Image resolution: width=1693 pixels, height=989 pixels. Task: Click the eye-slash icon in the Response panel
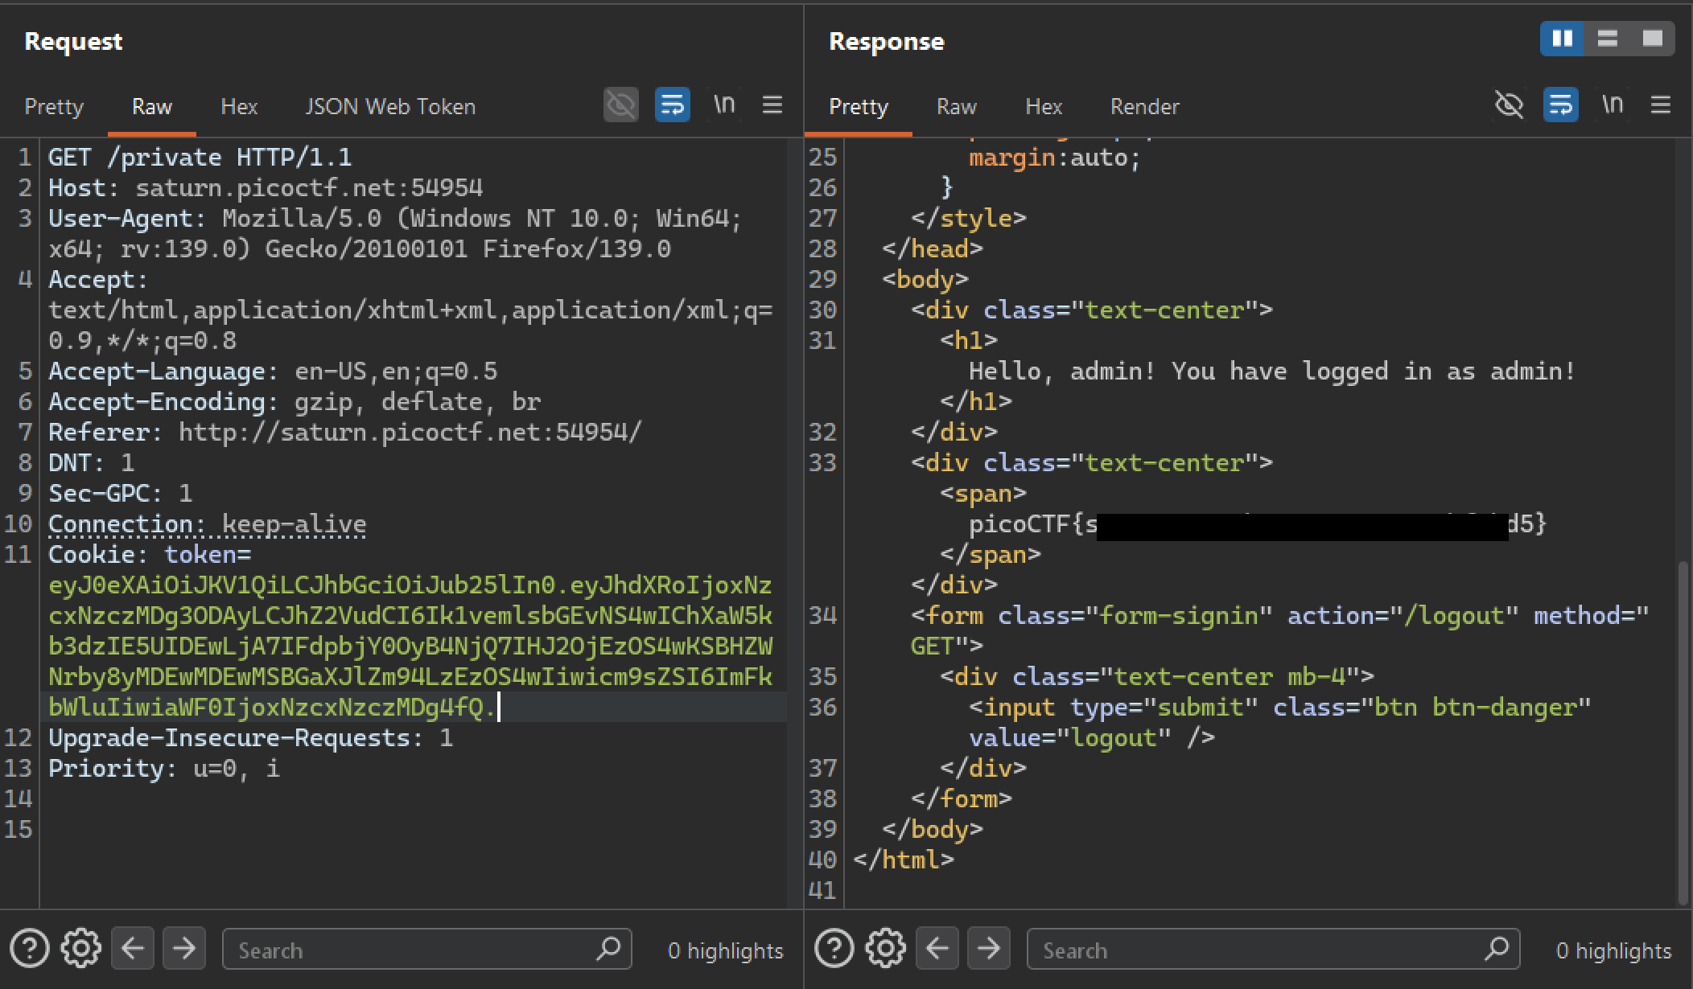[x=1510, y=105]
